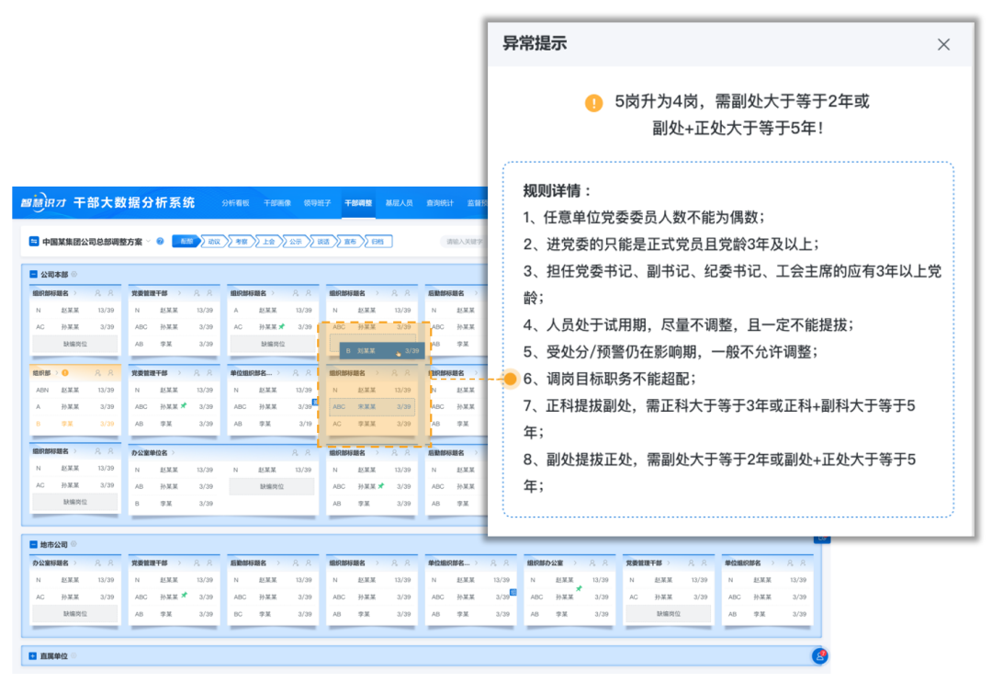
Task: Open the 中国某集团公司总部调整方案 dropdown
Action: (148, 242)
